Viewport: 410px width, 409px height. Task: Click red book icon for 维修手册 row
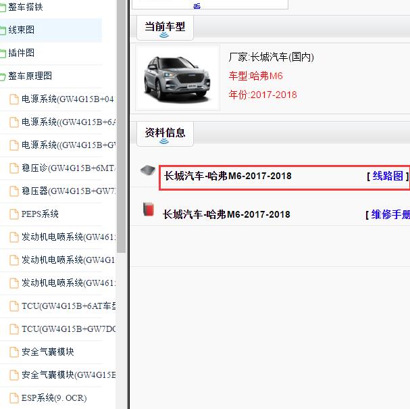tap(148, 210)
